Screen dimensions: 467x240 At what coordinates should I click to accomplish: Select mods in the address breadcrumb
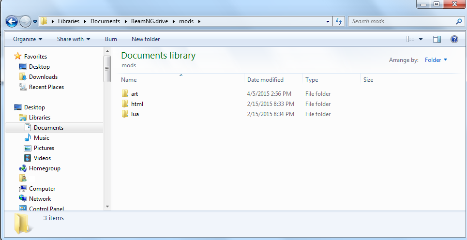click(186, 21)
